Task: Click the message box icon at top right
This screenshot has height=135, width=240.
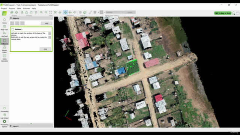Action: (x=238, y=13)
